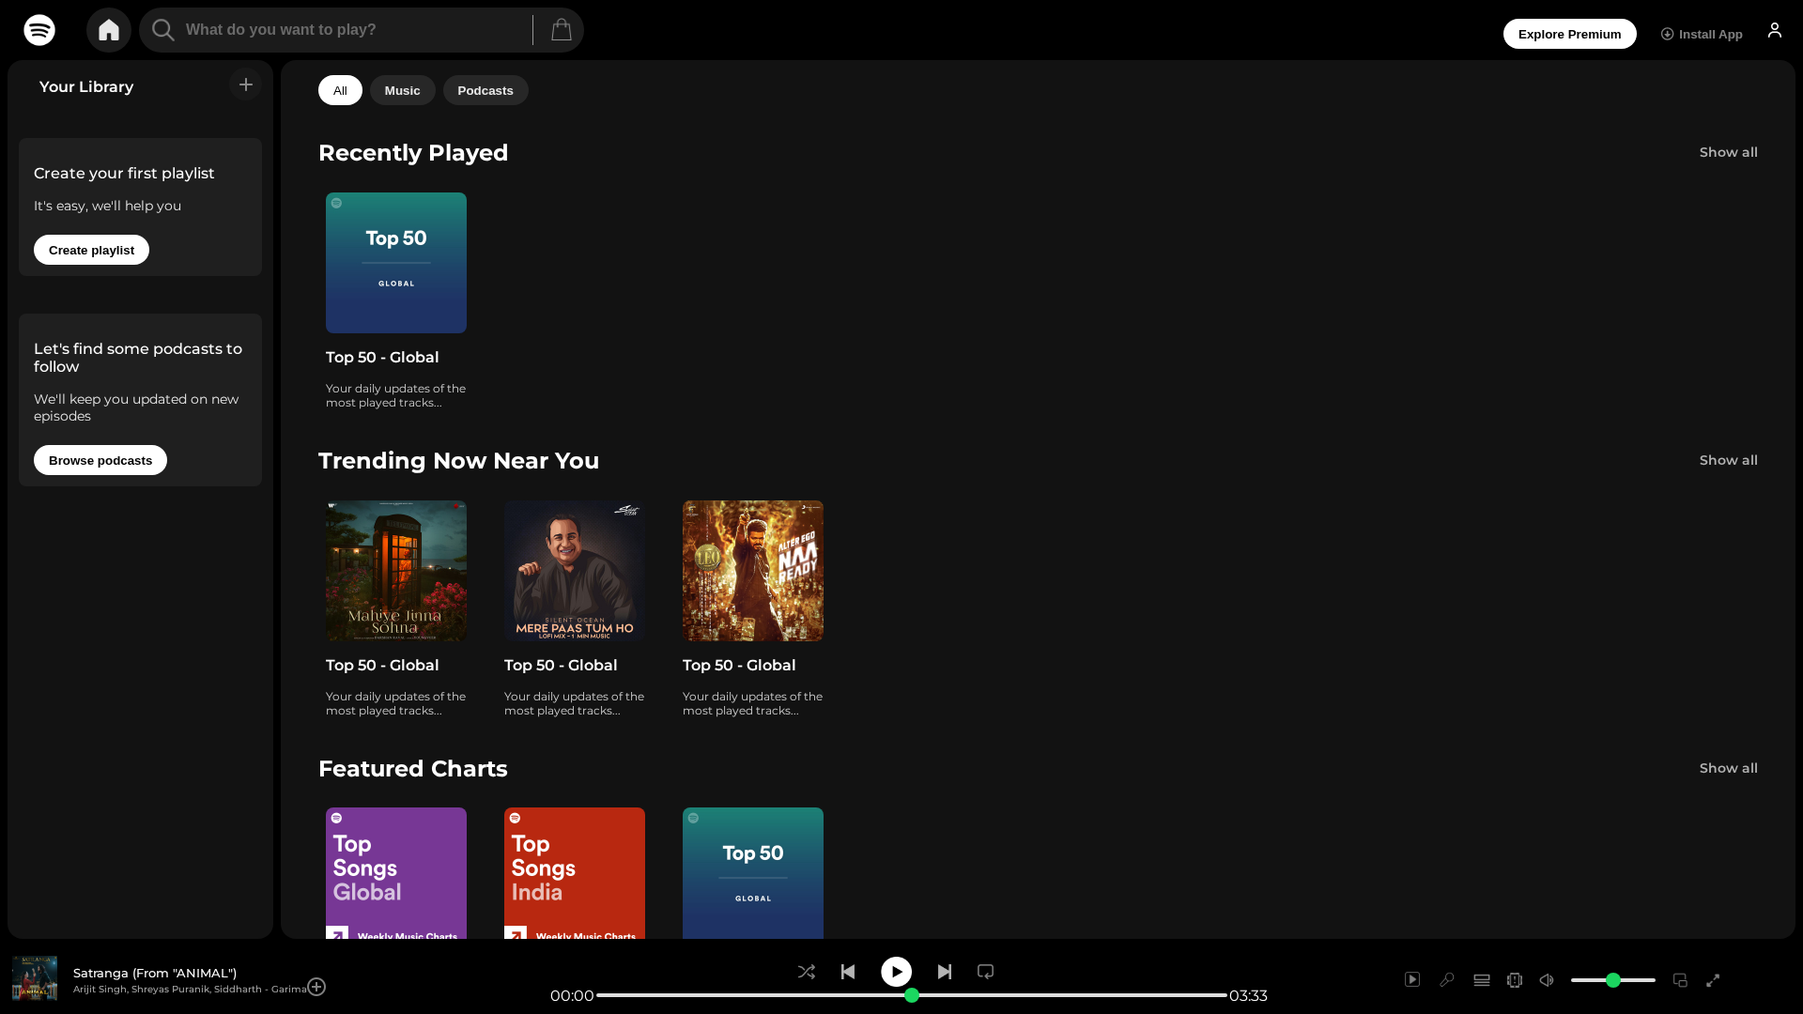Toggle repeat mode
1803x1014 pixels.
(x=985, y=972)
